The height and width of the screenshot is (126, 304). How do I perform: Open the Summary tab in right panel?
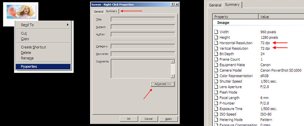pos(232,5)
